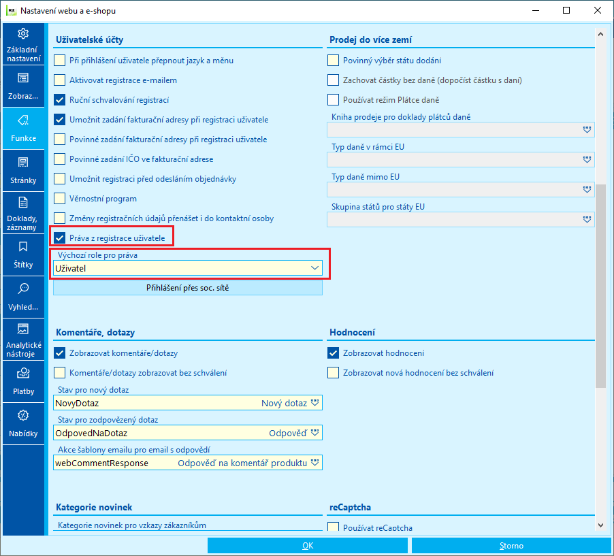Toggle Umožnit zadání fakturační adresy při registraci
This screenshot has height=556, width=614.
(x=59, y=119)
